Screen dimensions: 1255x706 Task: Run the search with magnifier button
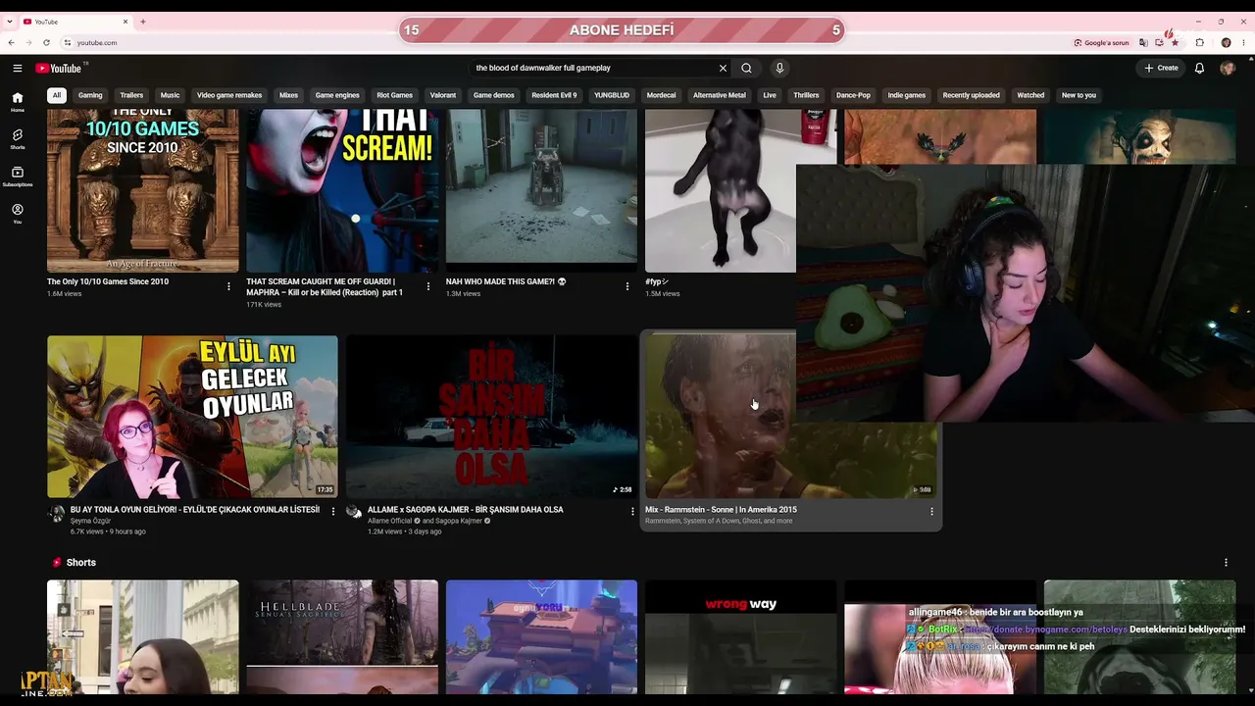click(746, 68)
